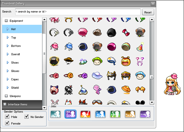Pick the lavender wide-brim sun hat
The height and width of the screenshot is (132, 184).
tap(97, 76)
